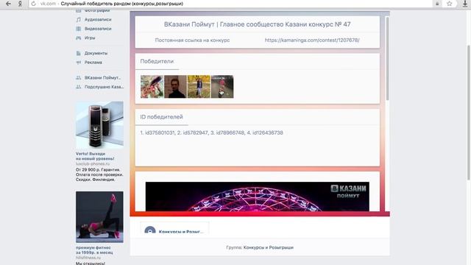Open Видеозаписи in the sidebar
Screen dimensions: 471x265
coord(98,29)
